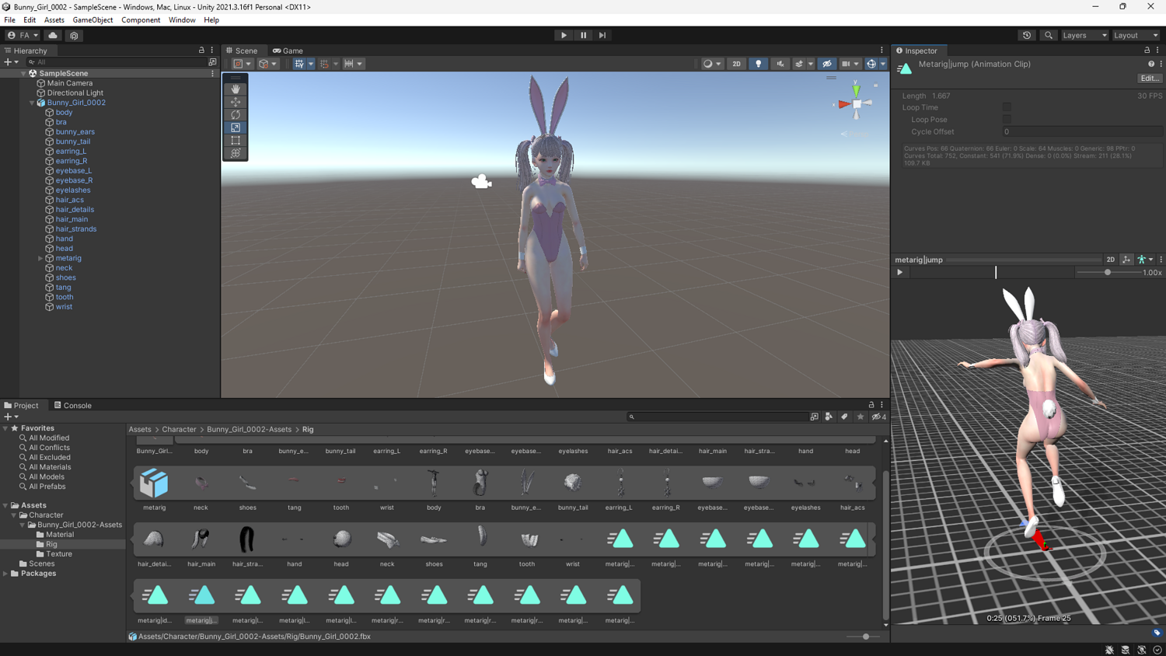Select the Rect tool
The height and width of the screenshot is (656, 1166).
pos(236,141)
